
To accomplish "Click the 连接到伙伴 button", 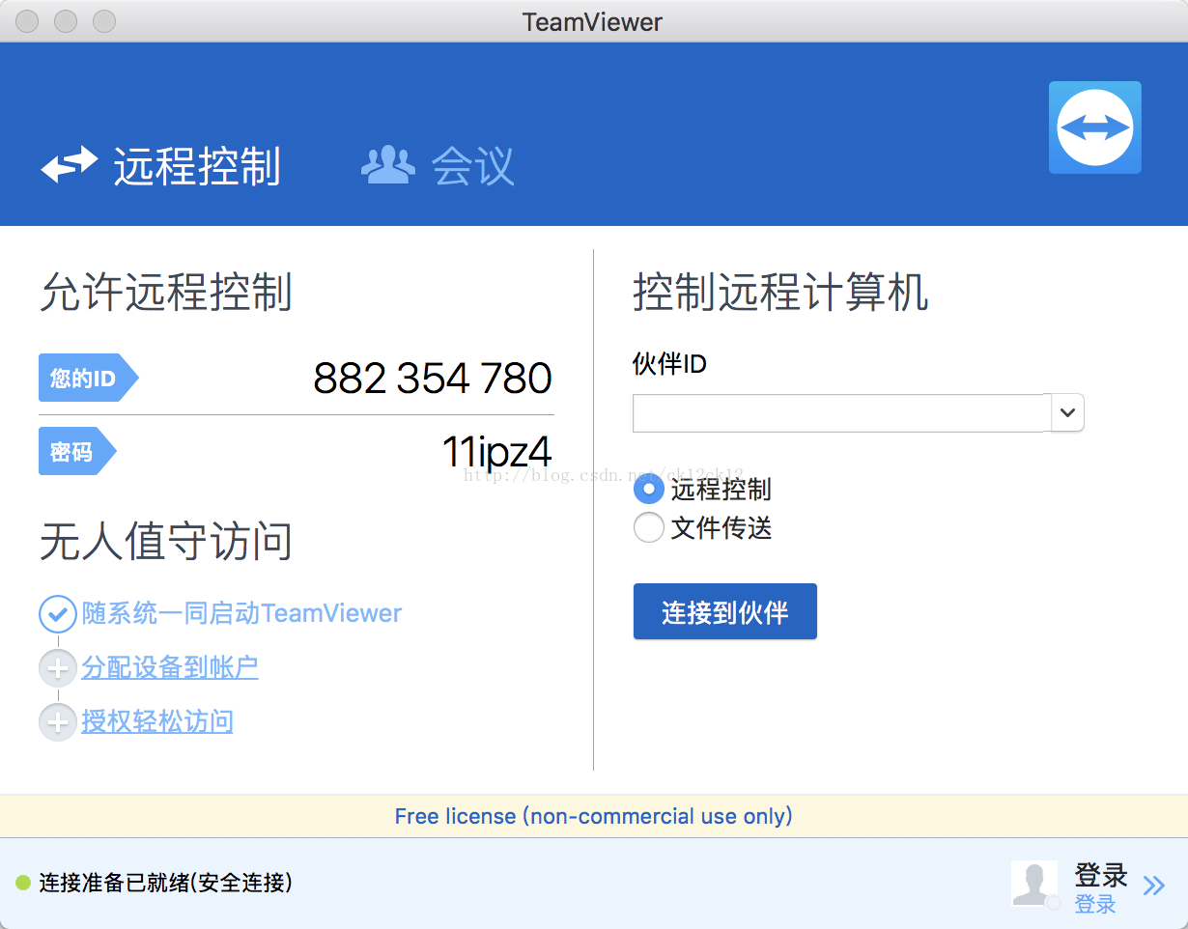I will 725,611.
